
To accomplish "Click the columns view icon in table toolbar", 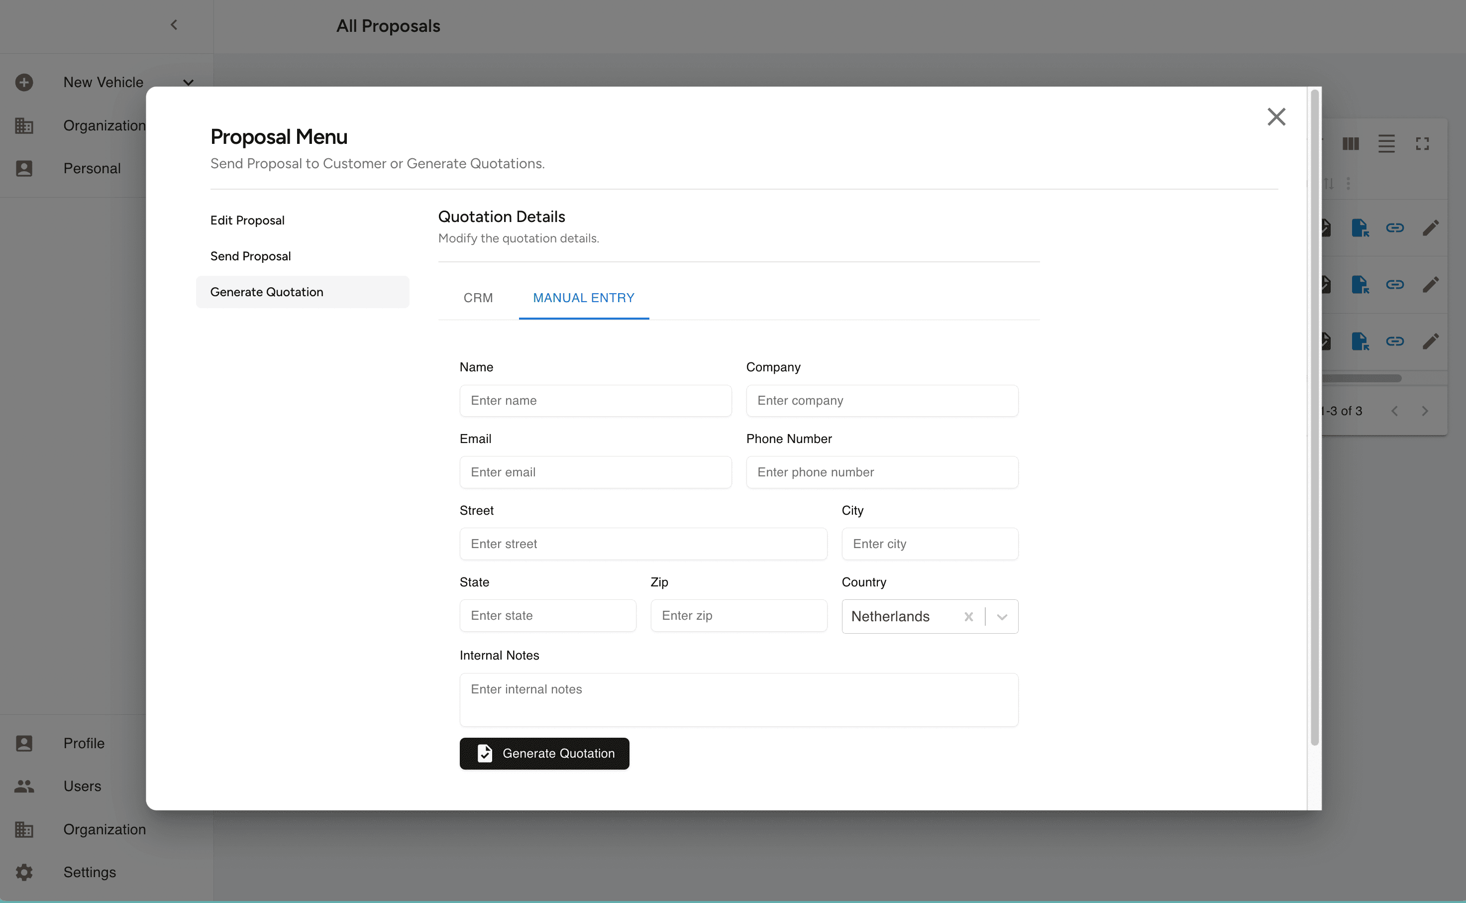I will tap(1350, 144).
